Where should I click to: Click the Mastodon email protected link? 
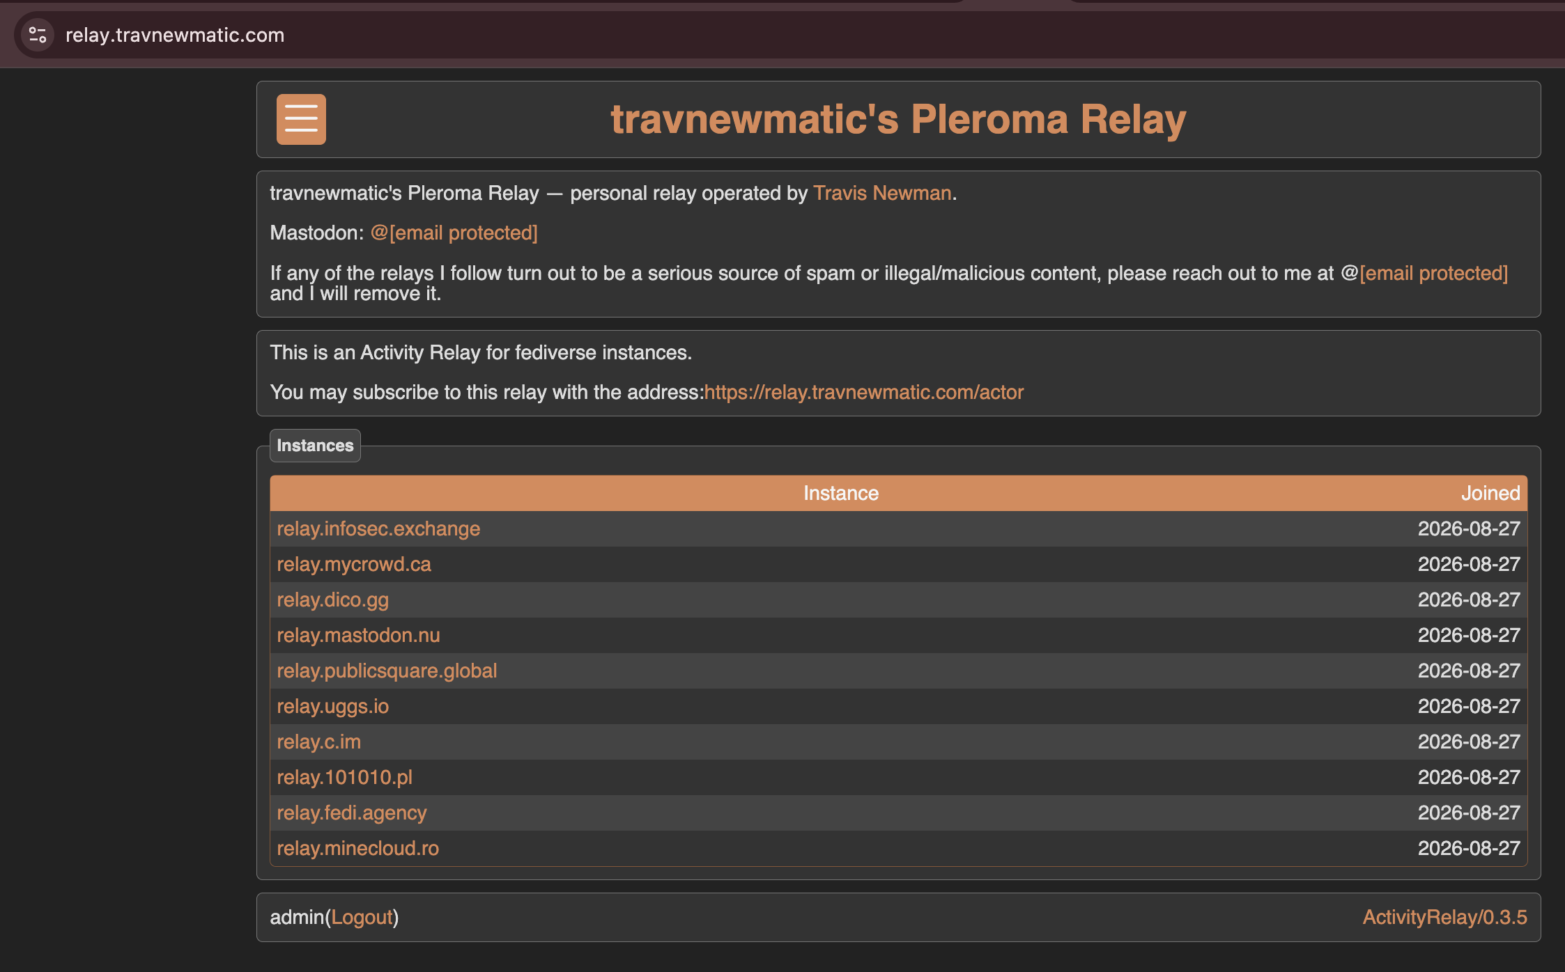coord(454,233)
